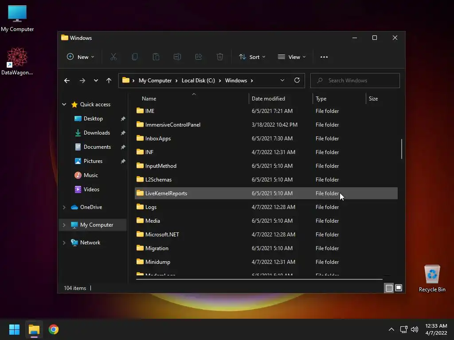Viewport: 454px width, 340px height.
Task: Click the Copy icon in toolbar
Action: tap(135, 57)
